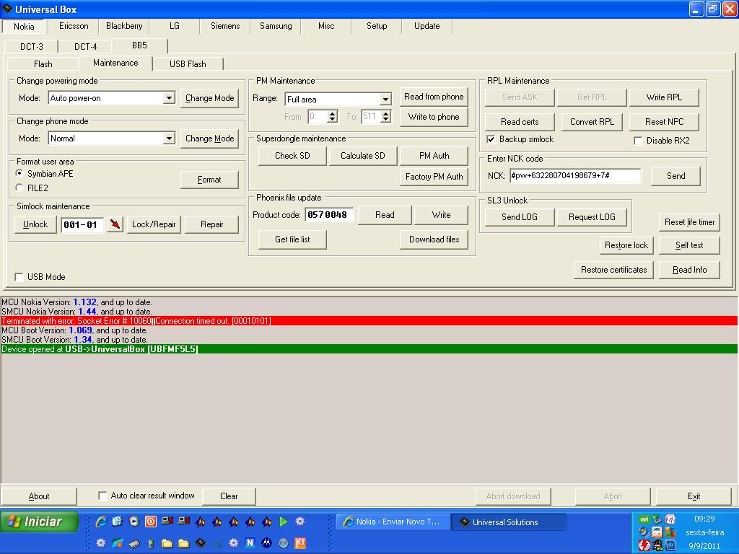
Task: Increase the From value spinner
Action: point(333,113)
